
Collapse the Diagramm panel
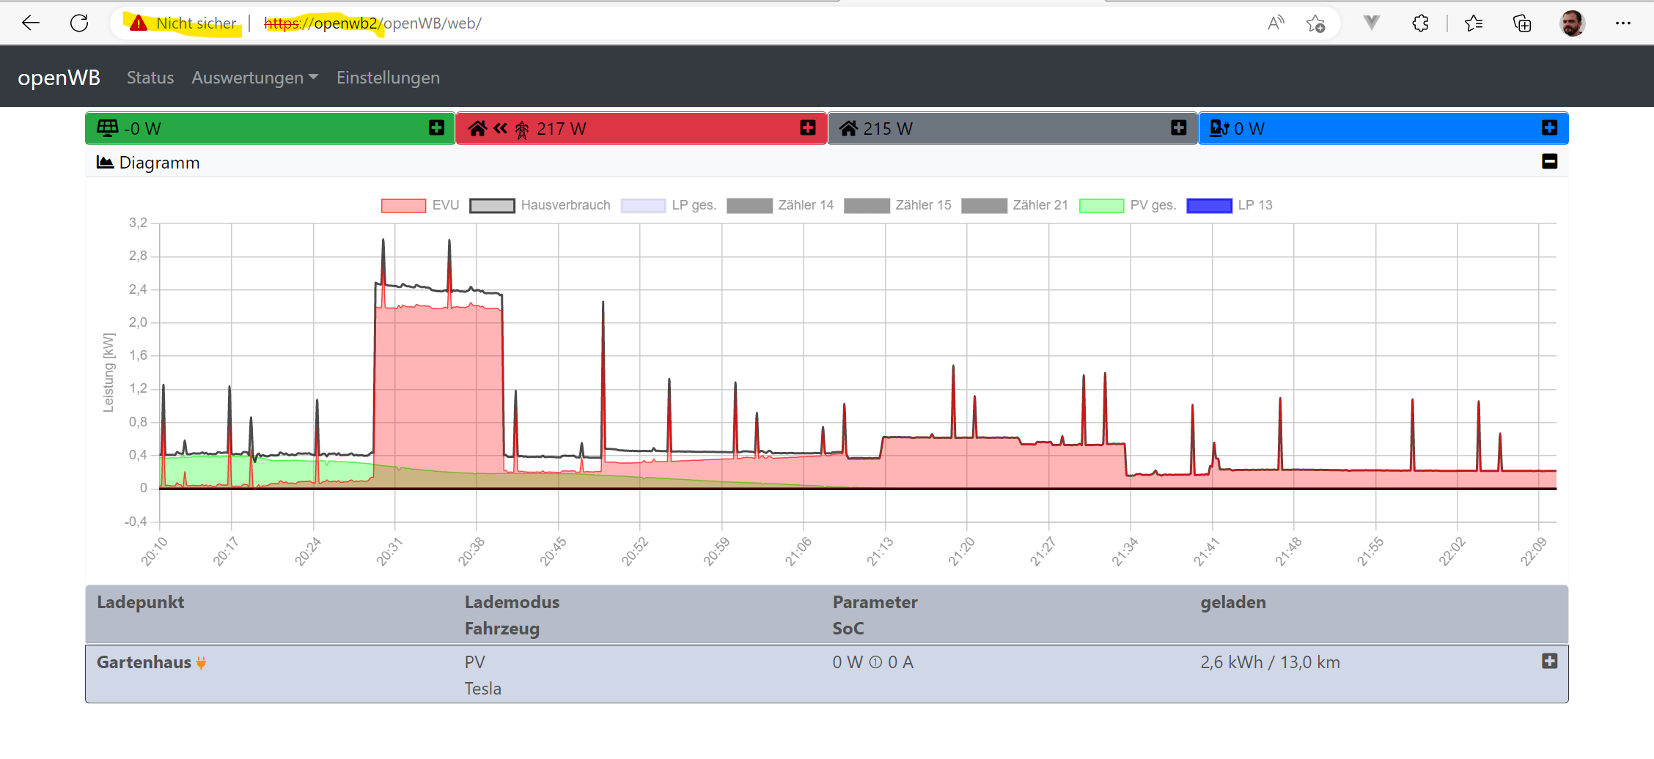1549,162
